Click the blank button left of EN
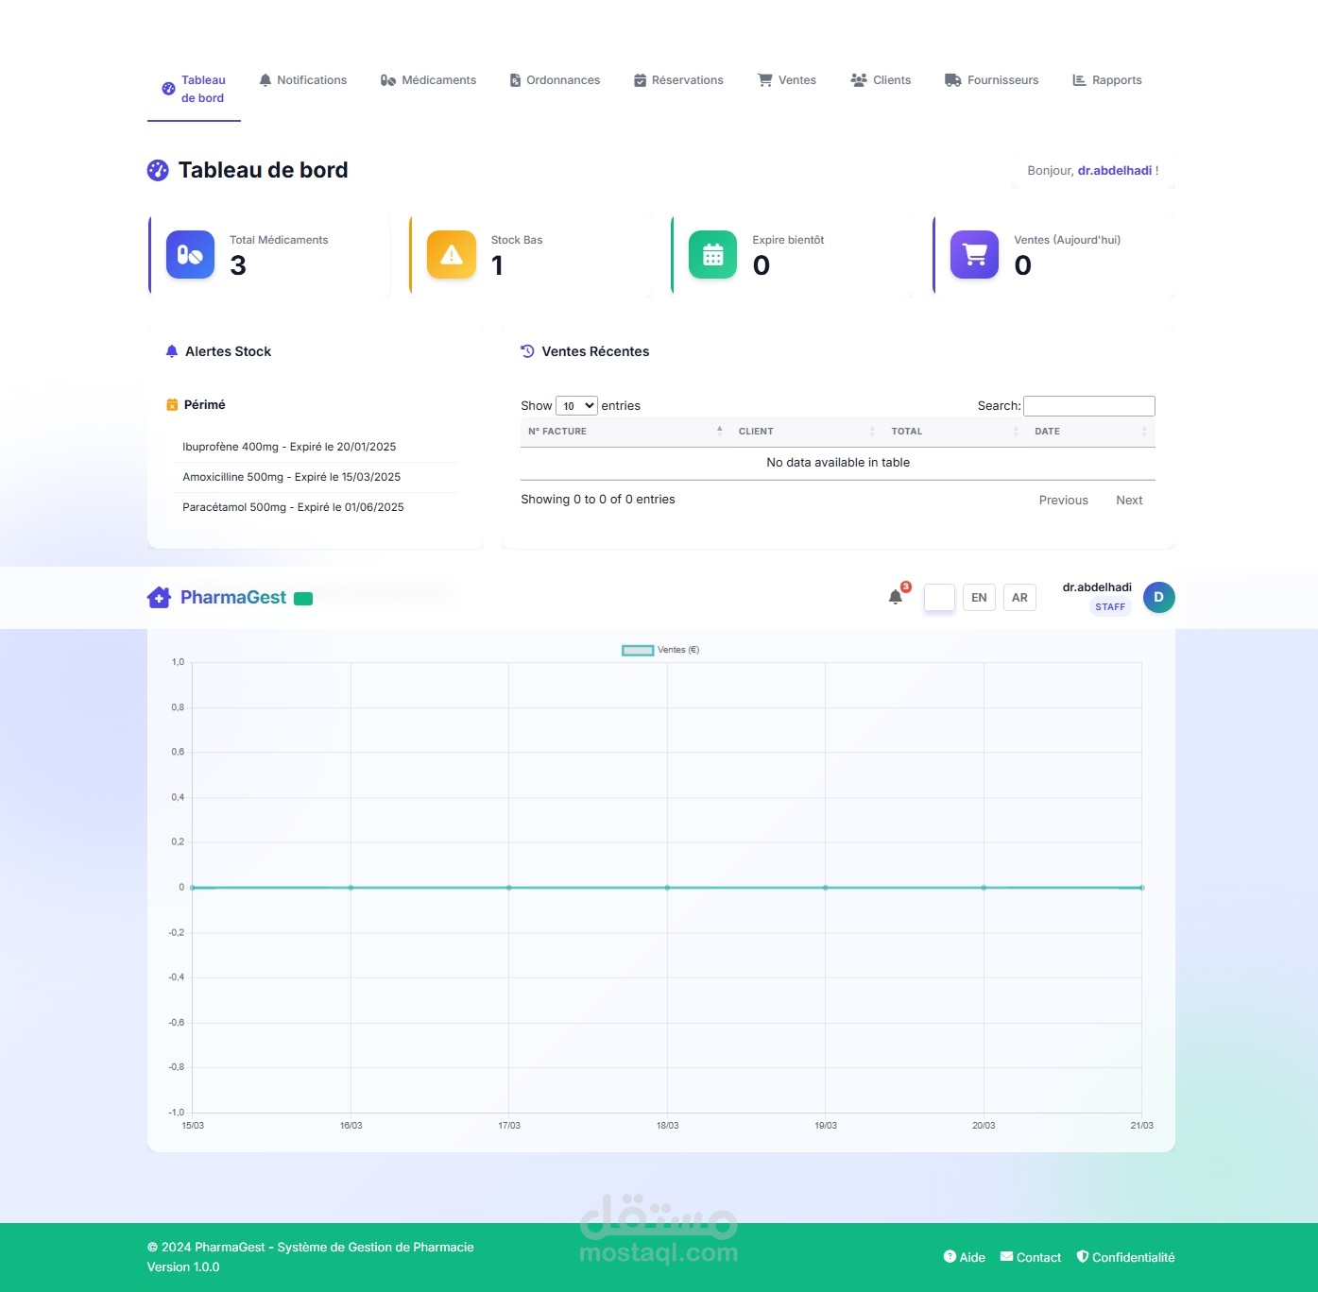 click(x=939, y=598)
